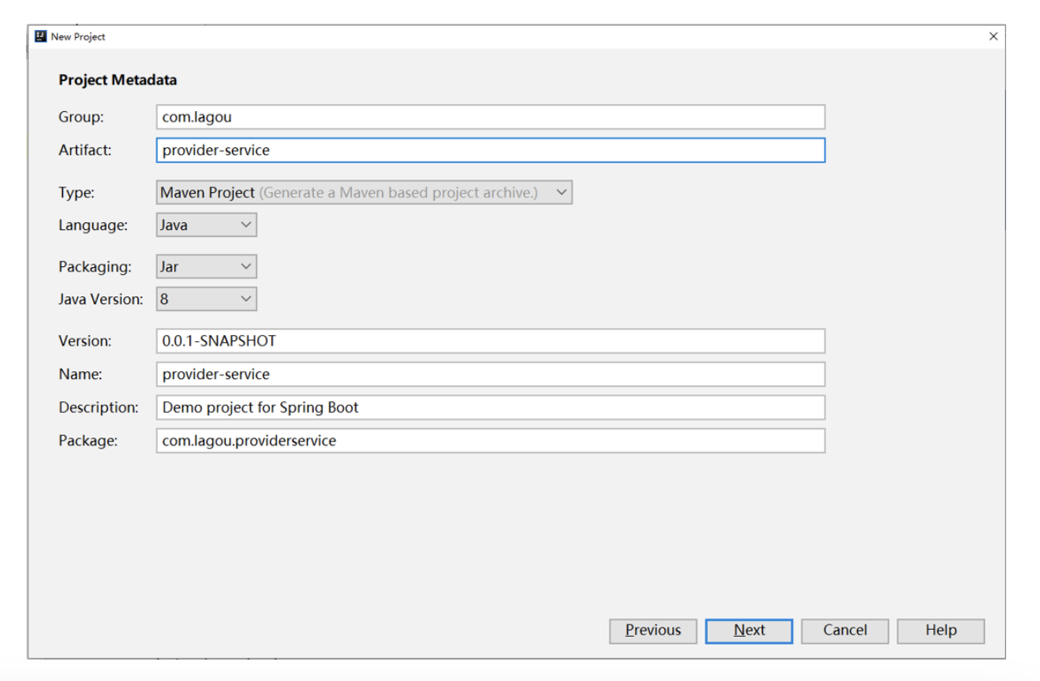This screenshot has width=1040, height=681.
Task: Open the Packaging combo box showing Jar
Action: coord(206,267)
